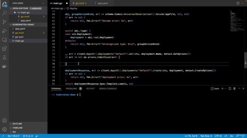Open the Docker whale icon

pos(4,66)
